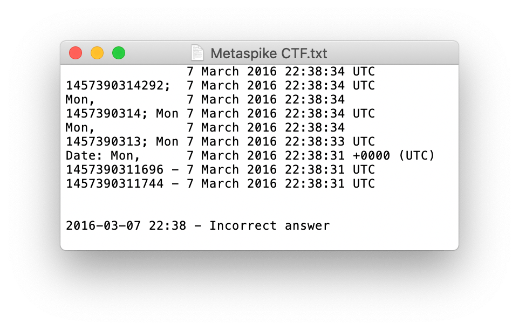The height and width of the screenshot is (330, 519).
Task: Click the document proxy icon in title bar
Action: click(197, 53)
